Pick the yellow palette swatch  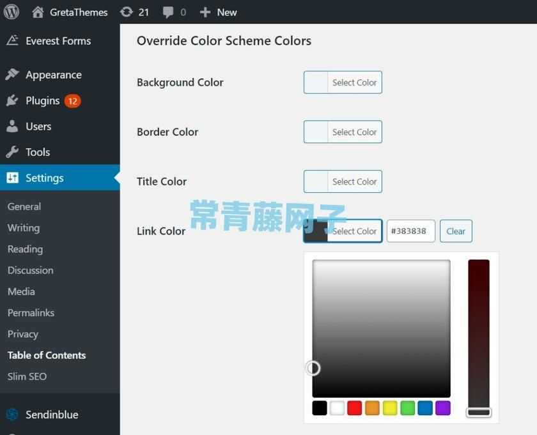point(390,408)
